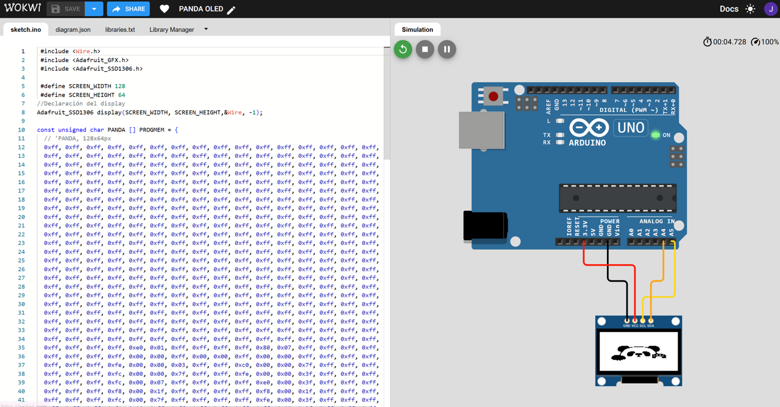This screenshot has height=407, width=780.
Task: Select the yellow SDA wire
Action: pyautogui.click(x=674, y=268)
